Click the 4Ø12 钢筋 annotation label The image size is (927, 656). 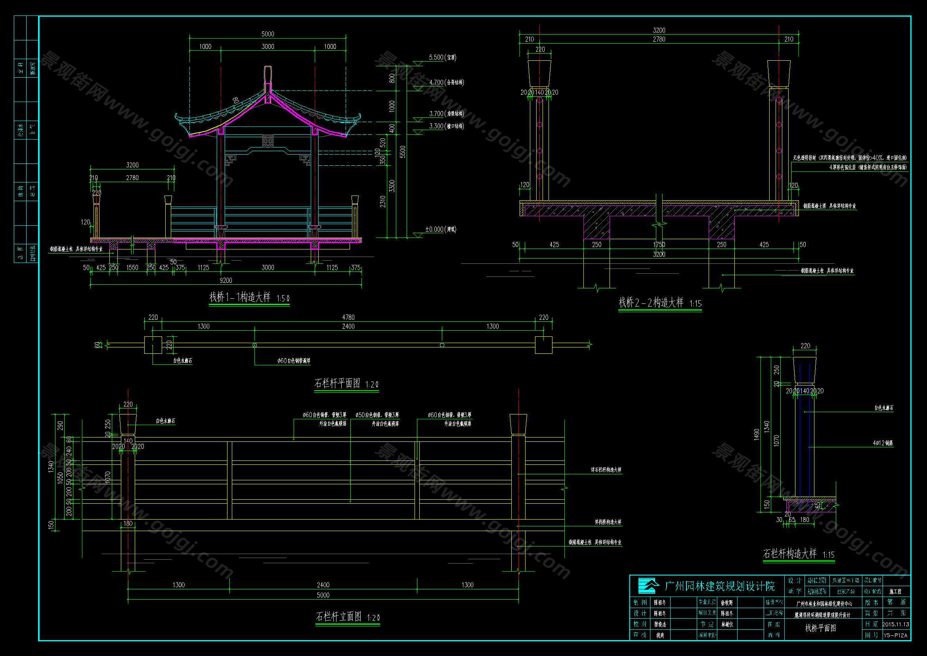[883, 443]
